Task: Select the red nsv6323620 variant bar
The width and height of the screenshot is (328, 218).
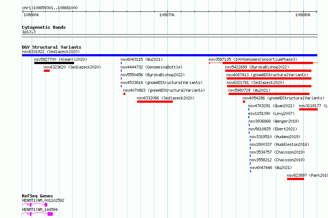Action: pos(47,71)
